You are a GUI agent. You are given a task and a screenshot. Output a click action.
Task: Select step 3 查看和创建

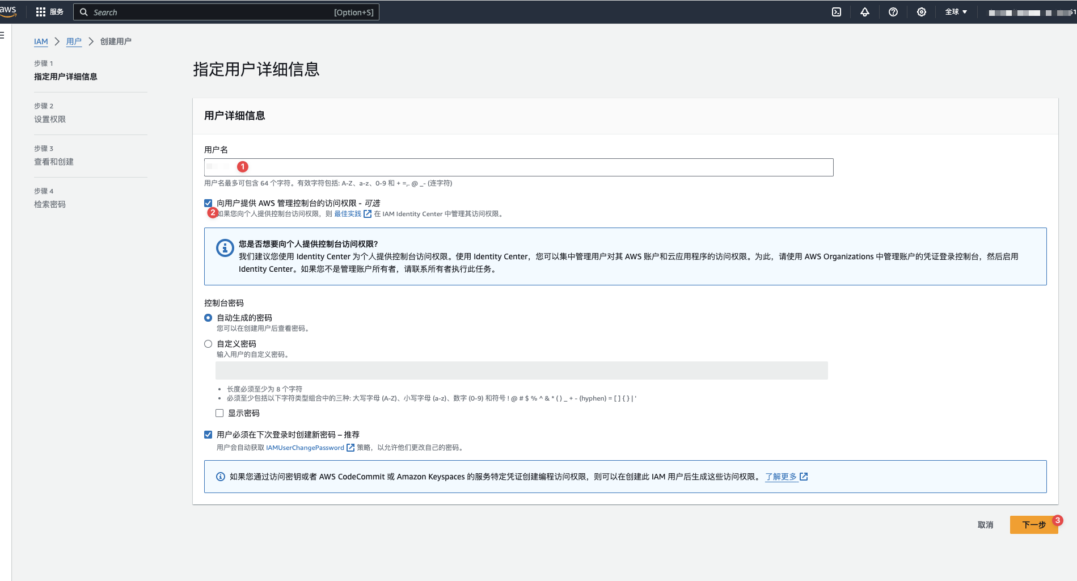(54, 162)
